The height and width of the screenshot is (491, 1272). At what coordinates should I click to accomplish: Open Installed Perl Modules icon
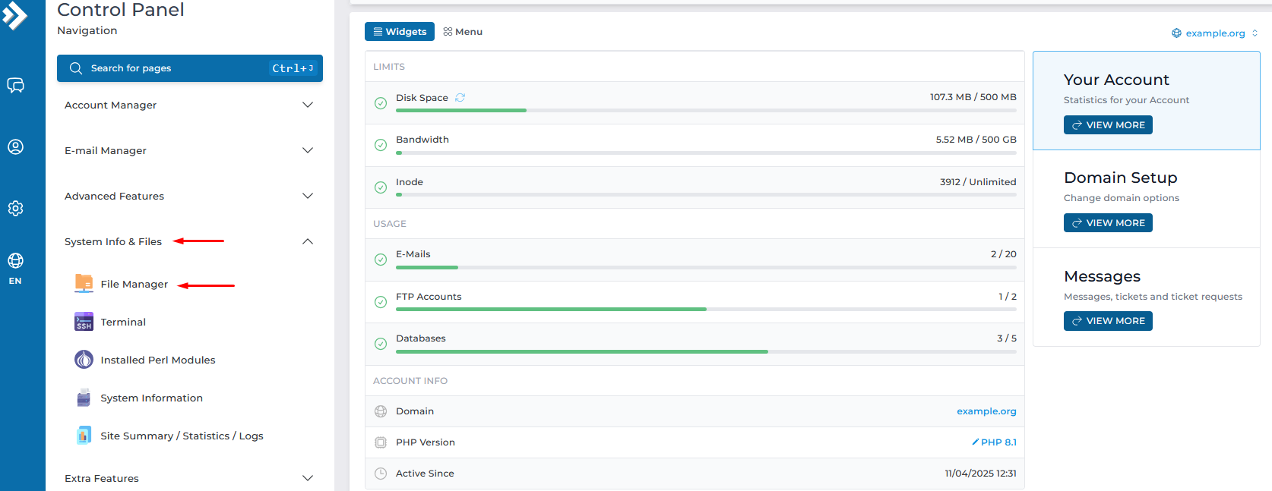[x=84, y=360]
